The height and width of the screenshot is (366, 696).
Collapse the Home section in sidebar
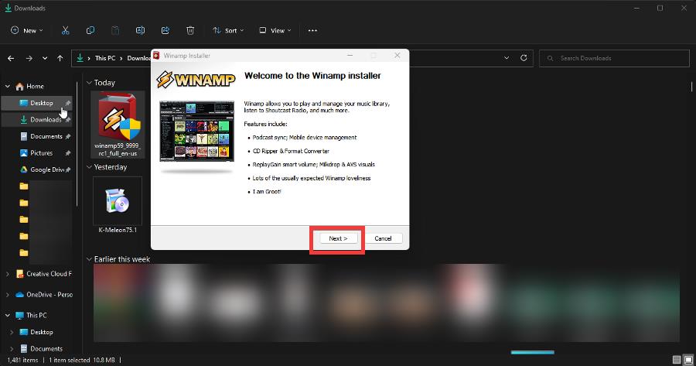[x=8, y=86]
